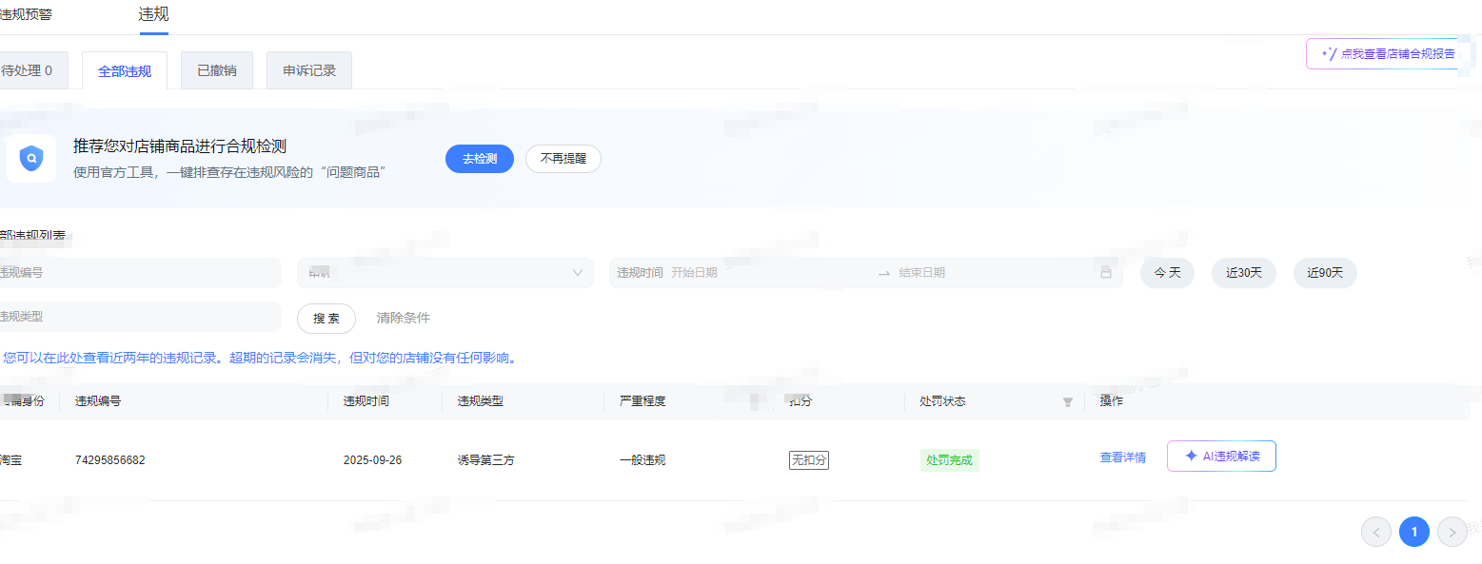1482x564 pixels.
Task: Click the 搜索 button
Action: [x=326, y=319]
